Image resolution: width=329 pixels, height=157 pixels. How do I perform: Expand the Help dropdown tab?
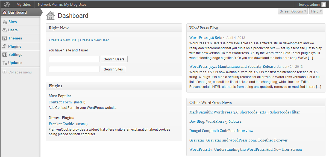pos(316,11)
